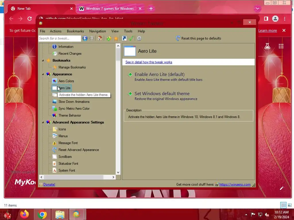Open the Bookmarks menu
This screenshot has width=294, height=220.
[x=76, y=31]
